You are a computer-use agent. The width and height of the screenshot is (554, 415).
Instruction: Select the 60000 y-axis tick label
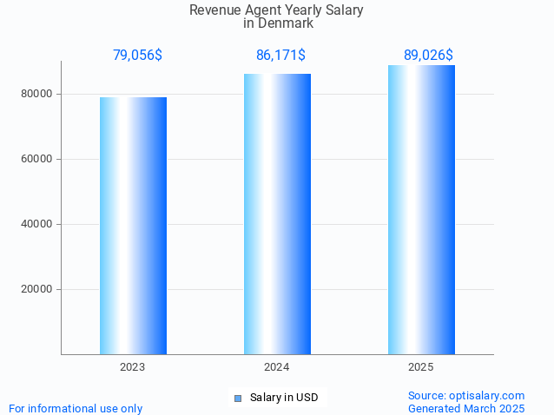tap(37, 159)
